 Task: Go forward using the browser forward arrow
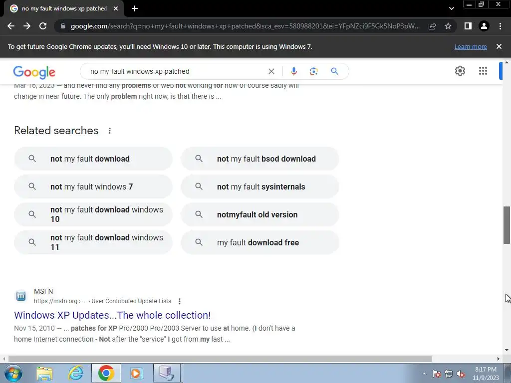click(x=27, y=26)
